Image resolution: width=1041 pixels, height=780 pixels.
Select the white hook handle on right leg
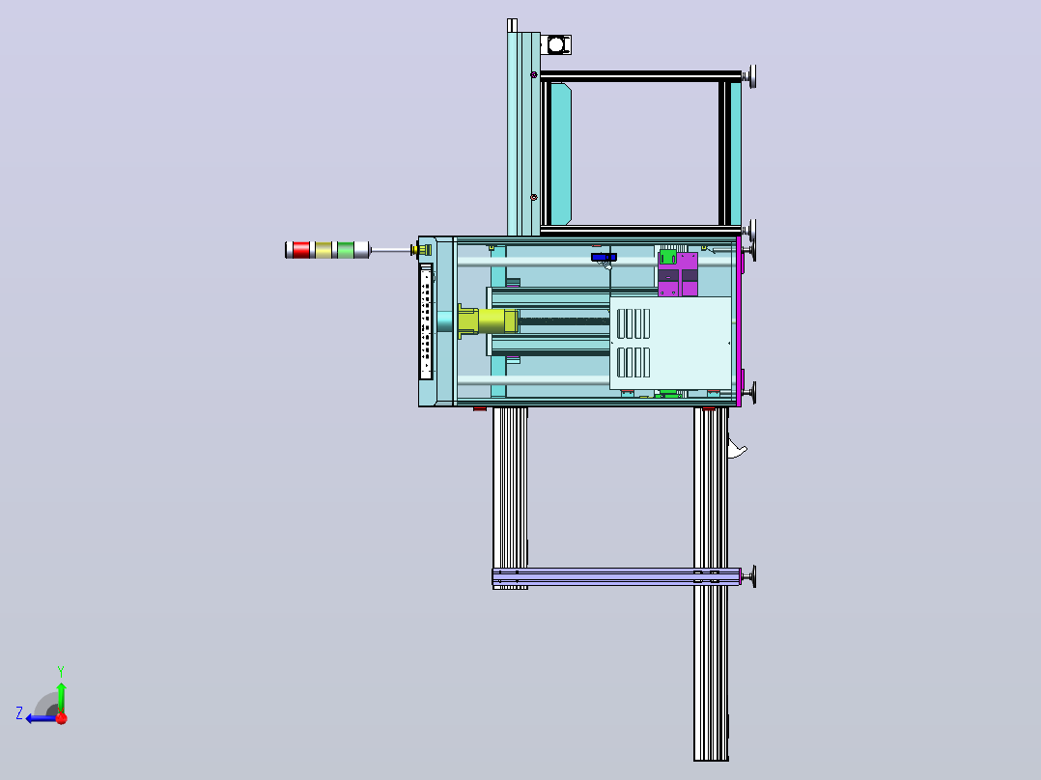coord(737,447)
